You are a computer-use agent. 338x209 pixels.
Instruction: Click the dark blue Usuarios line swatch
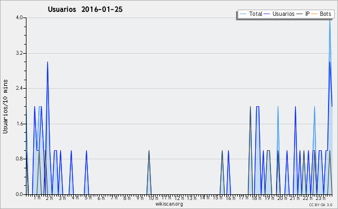[x=267, y=14]
